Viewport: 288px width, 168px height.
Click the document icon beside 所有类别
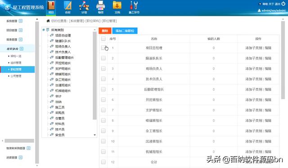point(48,30)
